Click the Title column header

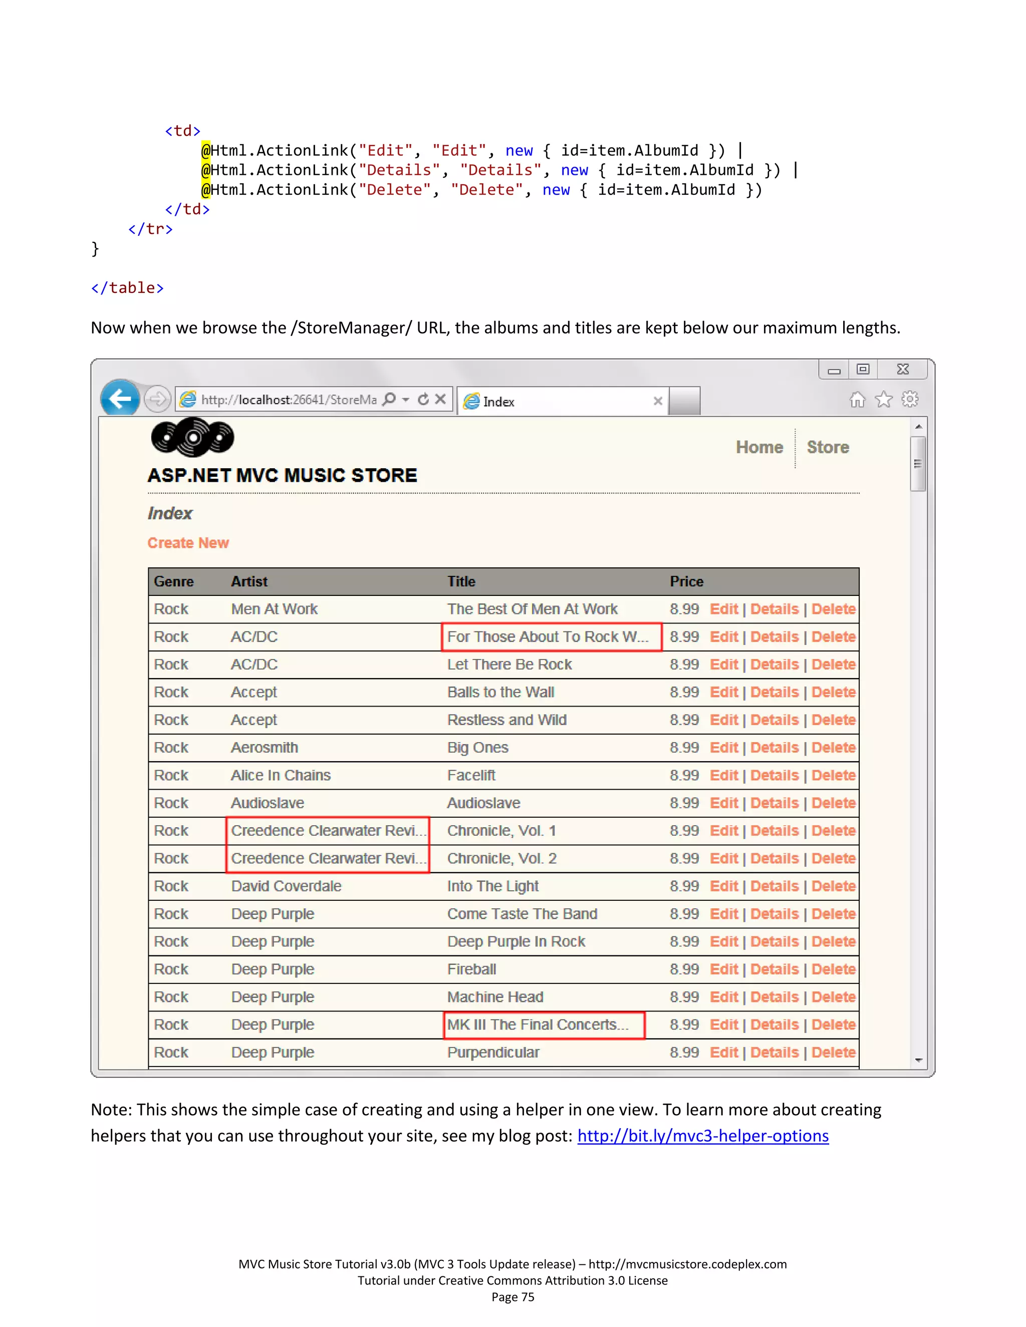(461, 582)
